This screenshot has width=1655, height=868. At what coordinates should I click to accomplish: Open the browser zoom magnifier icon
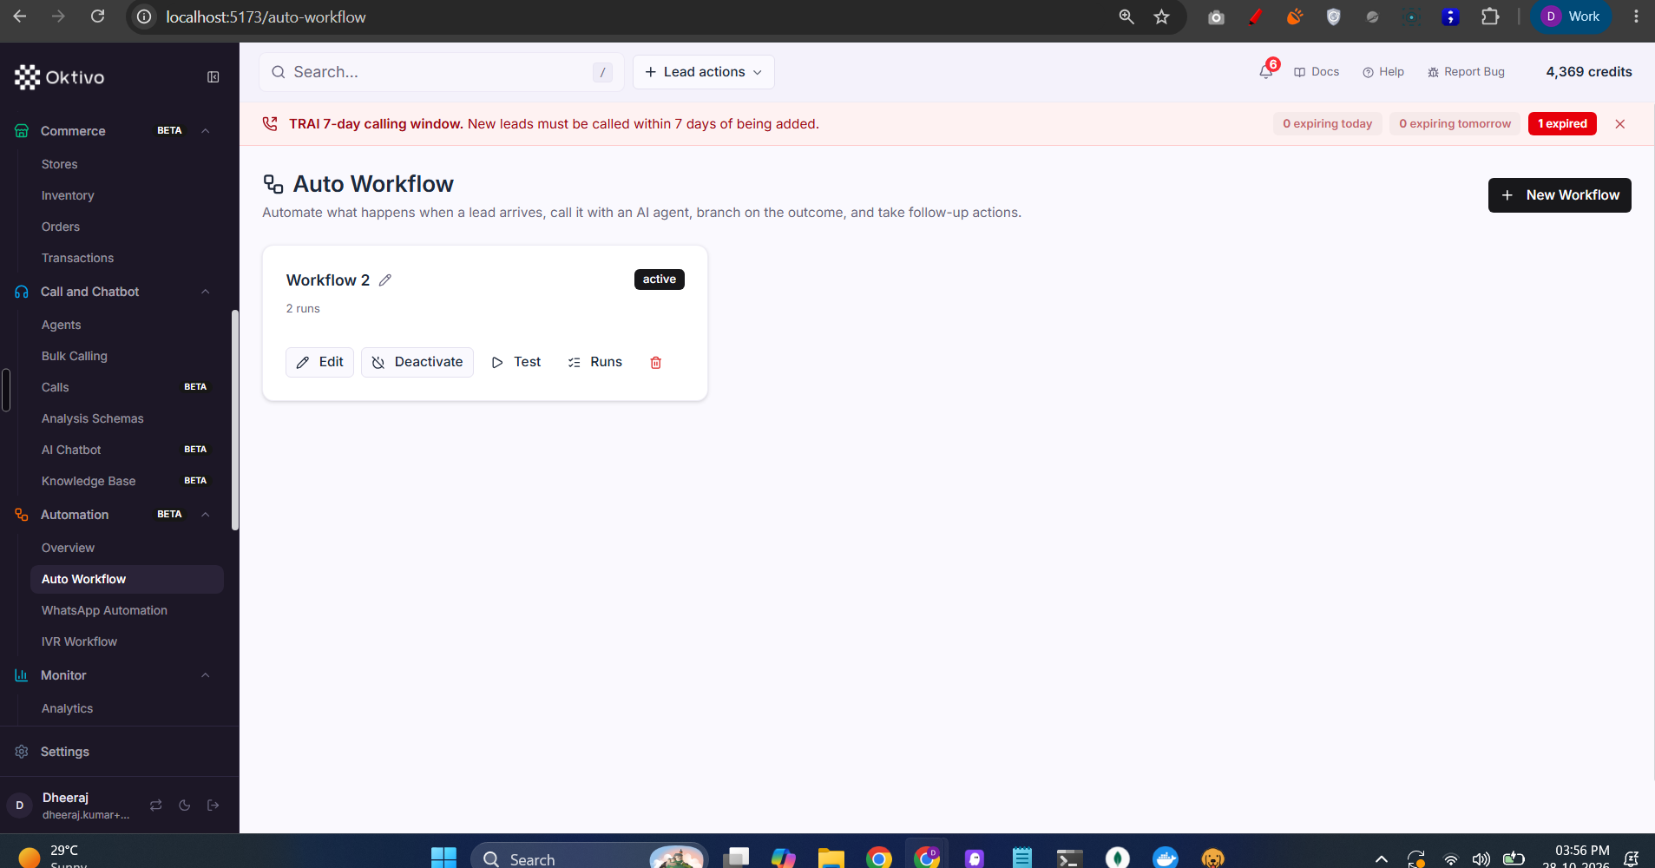click(x=1126, y=16)
